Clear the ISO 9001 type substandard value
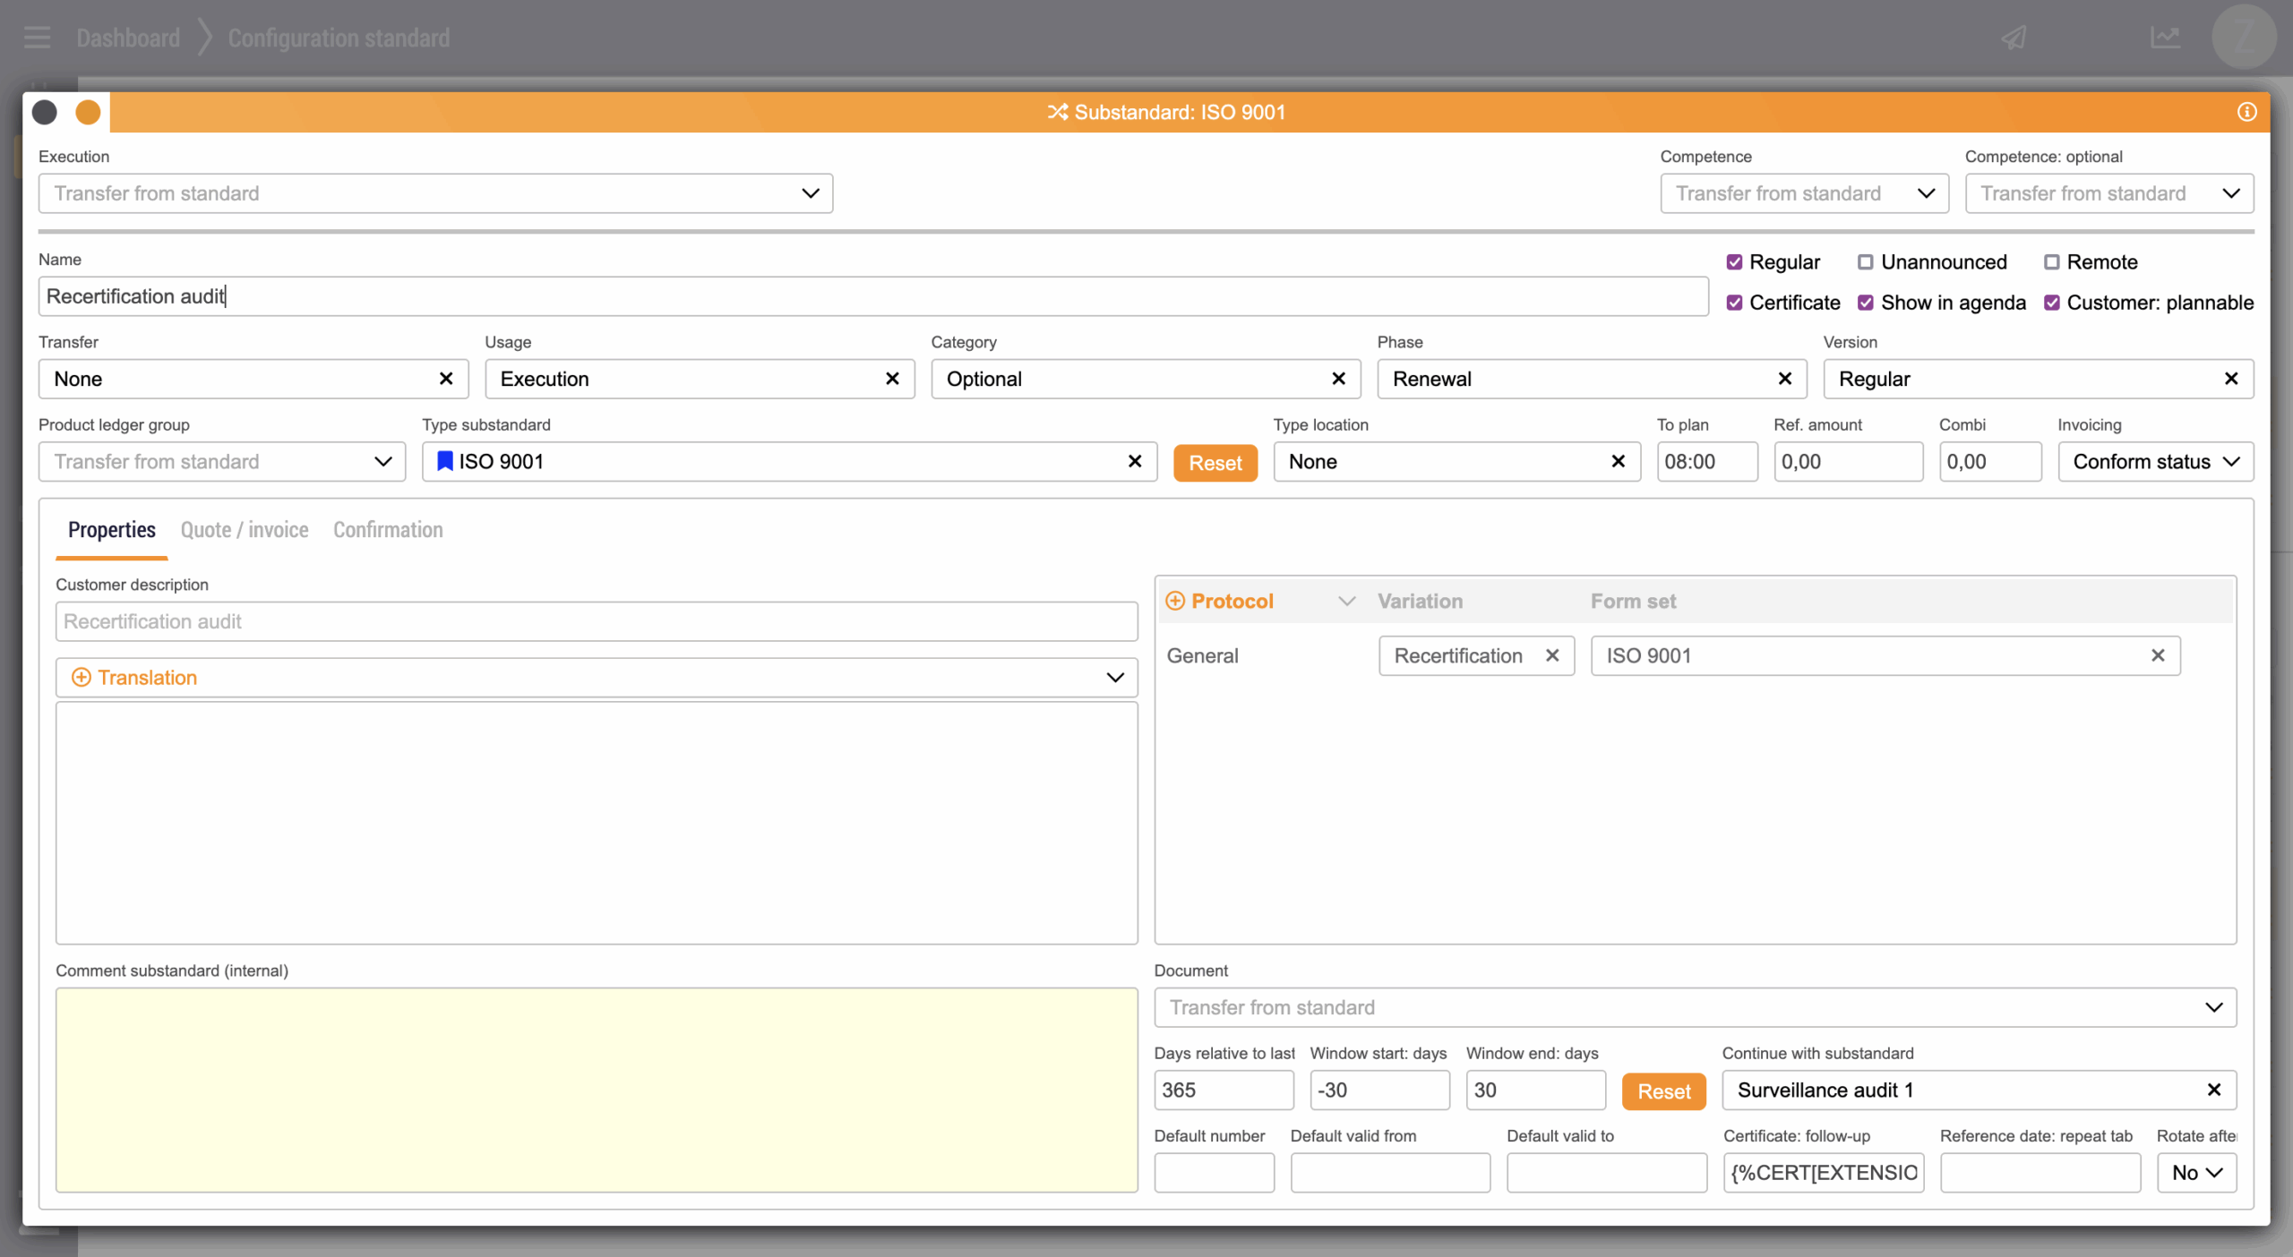 point(1134,461)
